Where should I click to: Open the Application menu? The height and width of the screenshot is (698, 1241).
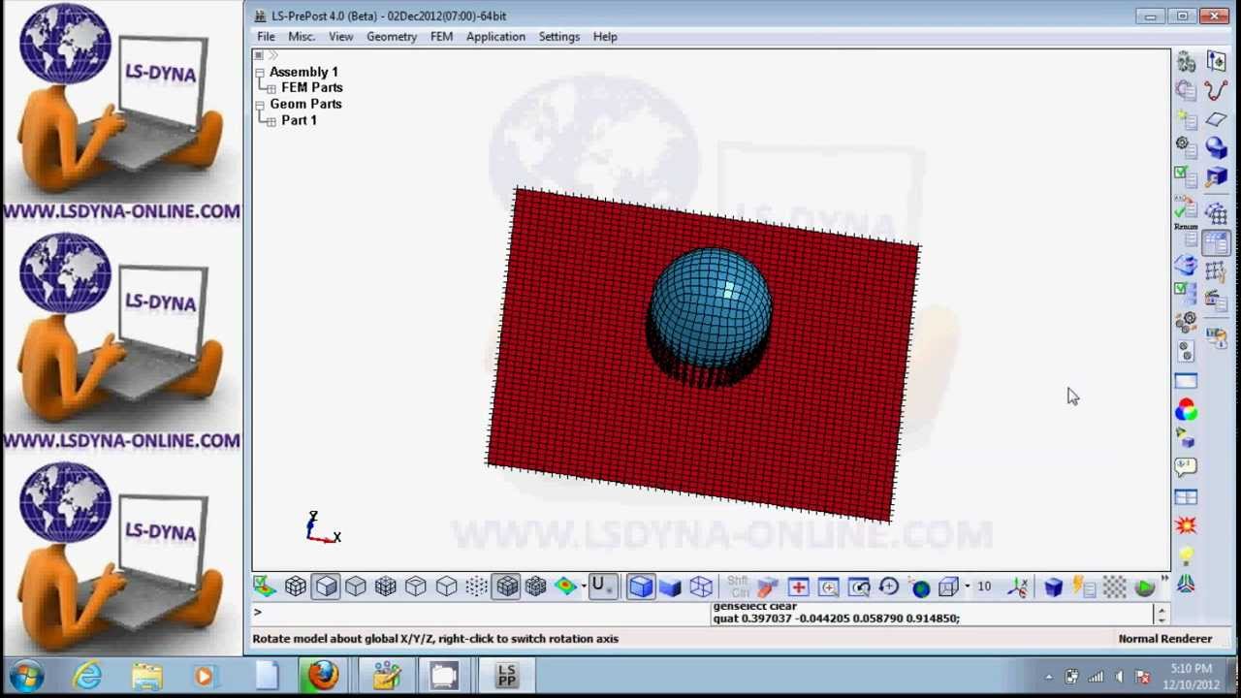pyautogui.click(x=495, y=37)
